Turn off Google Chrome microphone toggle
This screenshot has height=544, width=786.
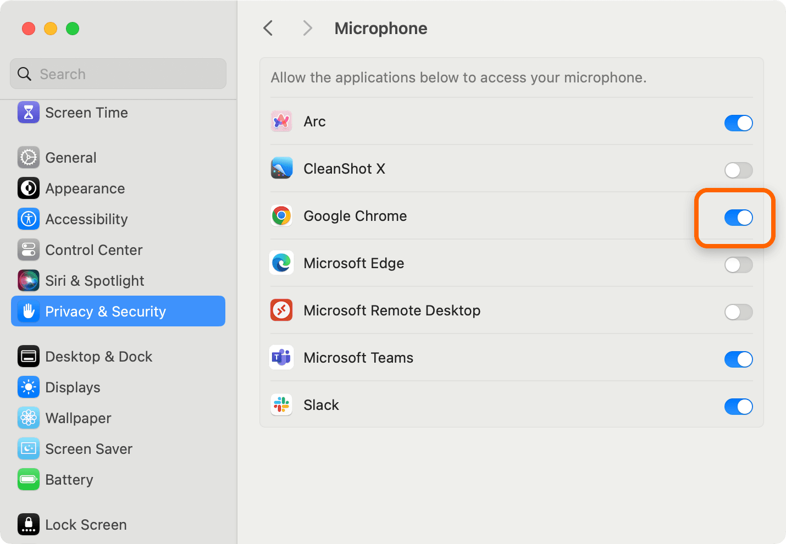tap(738, 218)
